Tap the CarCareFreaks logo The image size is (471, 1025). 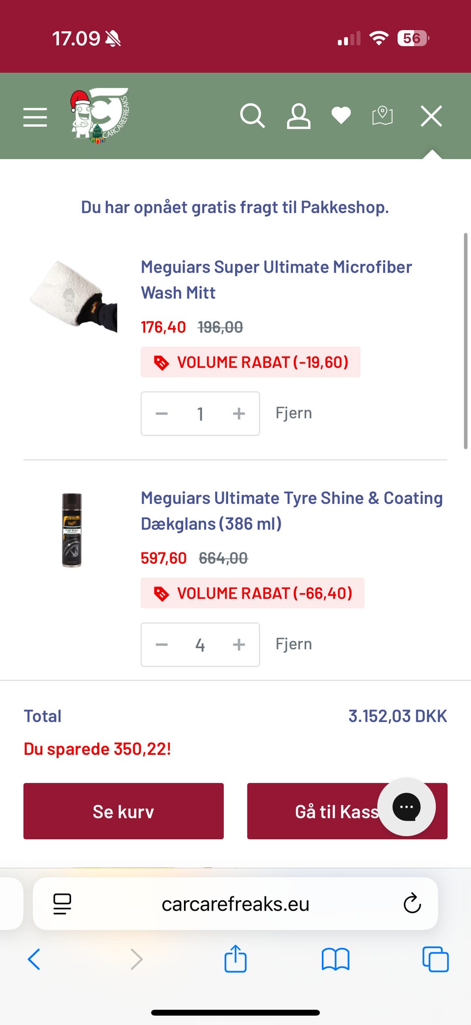pos(100,116)
